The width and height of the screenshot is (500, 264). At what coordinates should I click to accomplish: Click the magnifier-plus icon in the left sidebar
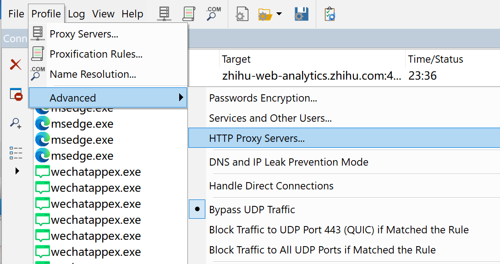[x=16, y=123]
